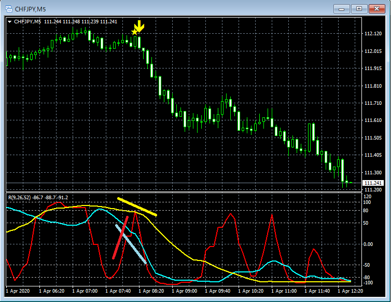Click the 1 Apr 07:40 time label
Screen dimensions: 391x302
[x=118, y=291]
